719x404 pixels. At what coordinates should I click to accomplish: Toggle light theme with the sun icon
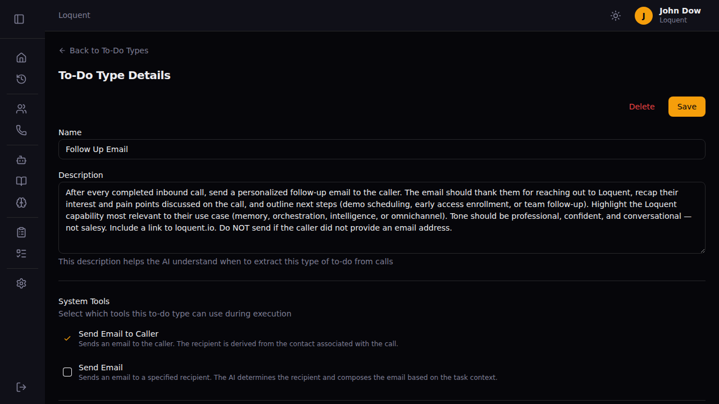coord(615,16)
